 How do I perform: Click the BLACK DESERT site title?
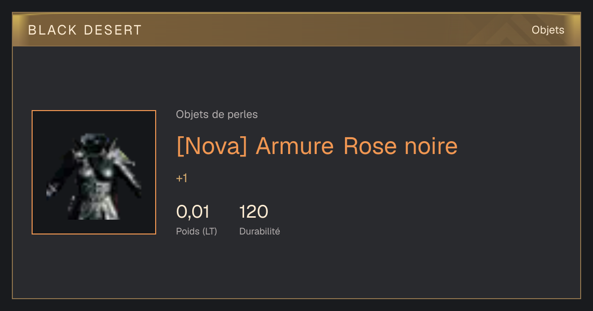click(85, 30)
